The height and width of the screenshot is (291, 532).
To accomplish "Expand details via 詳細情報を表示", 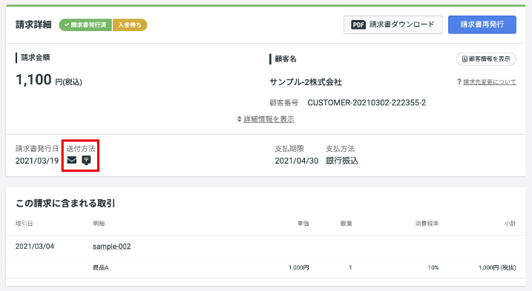I will coord(269,119).
